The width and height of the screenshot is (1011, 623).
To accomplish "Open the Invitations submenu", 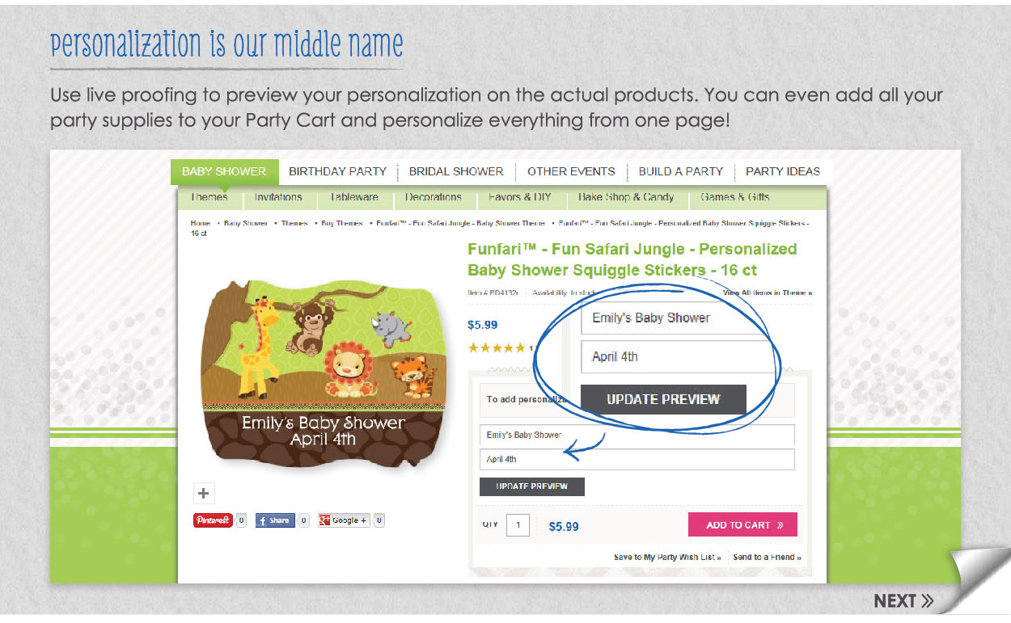I will (x=278, y=197).
